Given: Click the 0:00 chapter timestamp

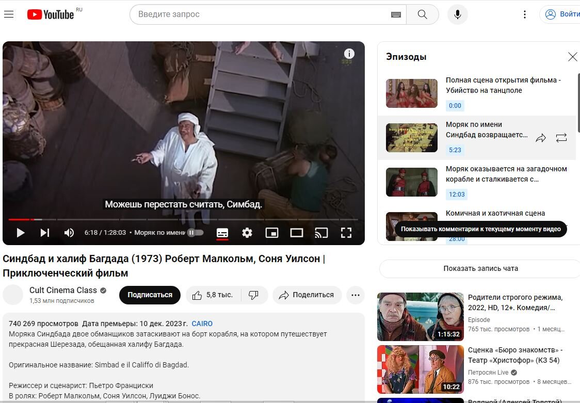Looking at the screenshot, I should point(455,106).
